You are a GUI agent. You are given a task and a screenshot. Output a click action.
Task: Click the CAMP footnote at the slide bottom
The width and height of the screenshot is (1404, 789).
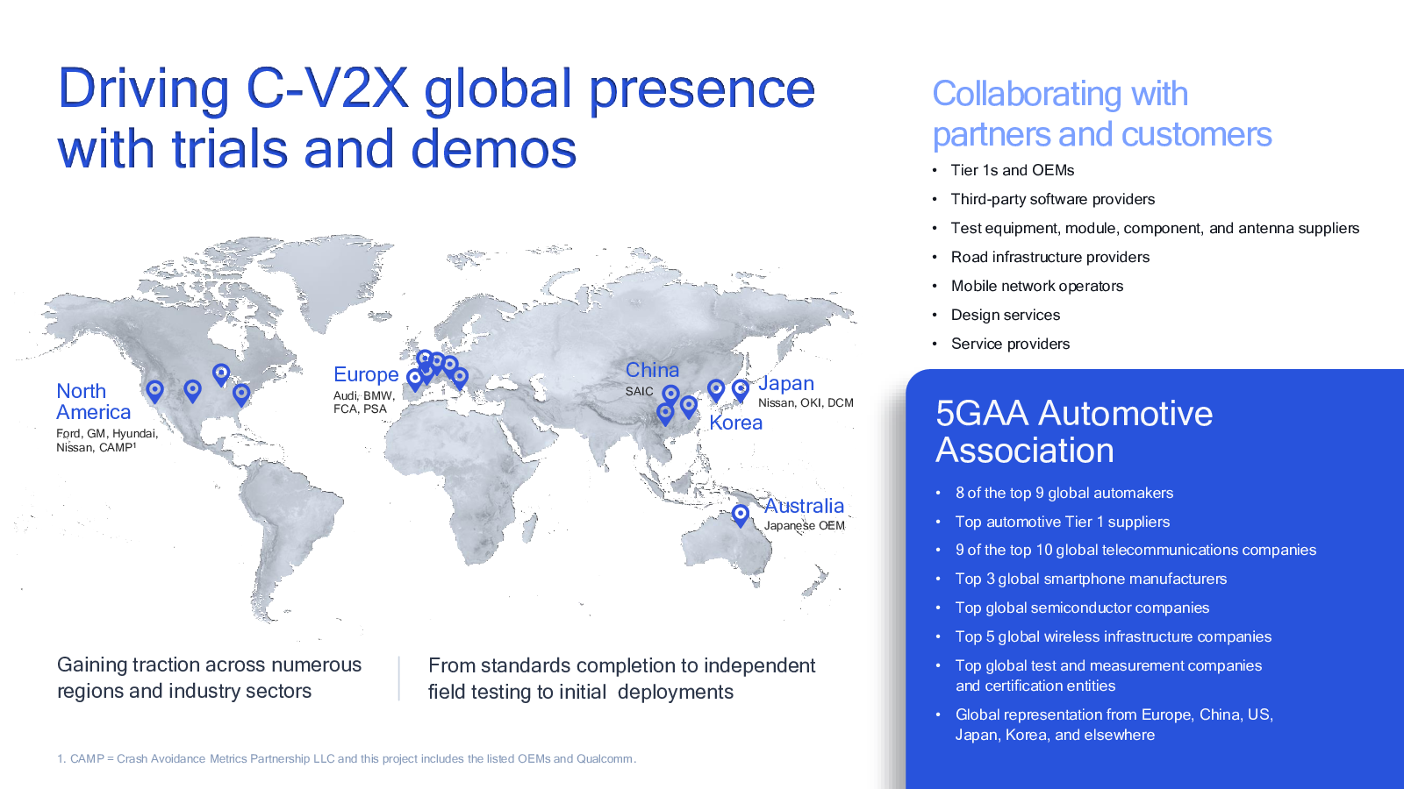[x=347, y=759]
